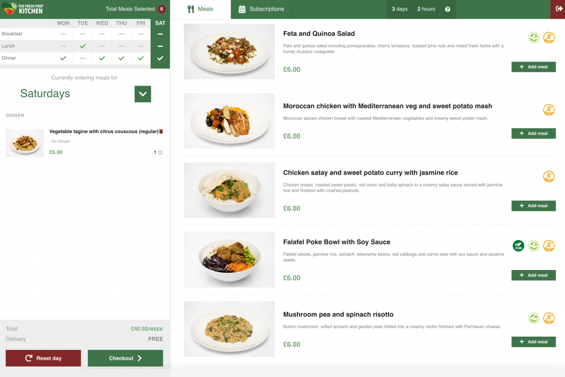Screen dimensions: 565x377
Task: Select the Friday Breakfast cell in the grid
Action: (x=141, y=34)
